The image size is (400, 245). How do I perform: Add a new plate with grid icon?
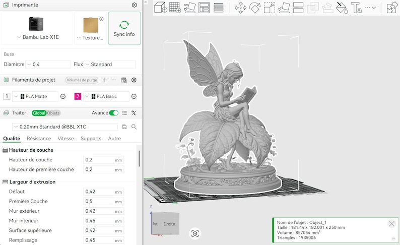tap(175, 7)
